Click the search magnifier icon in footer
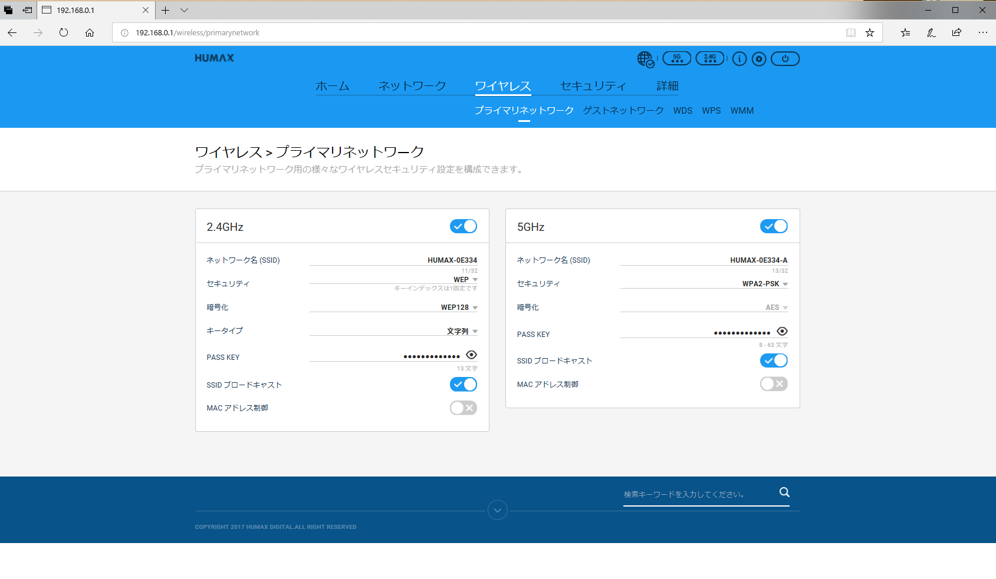 click(784, 492)
